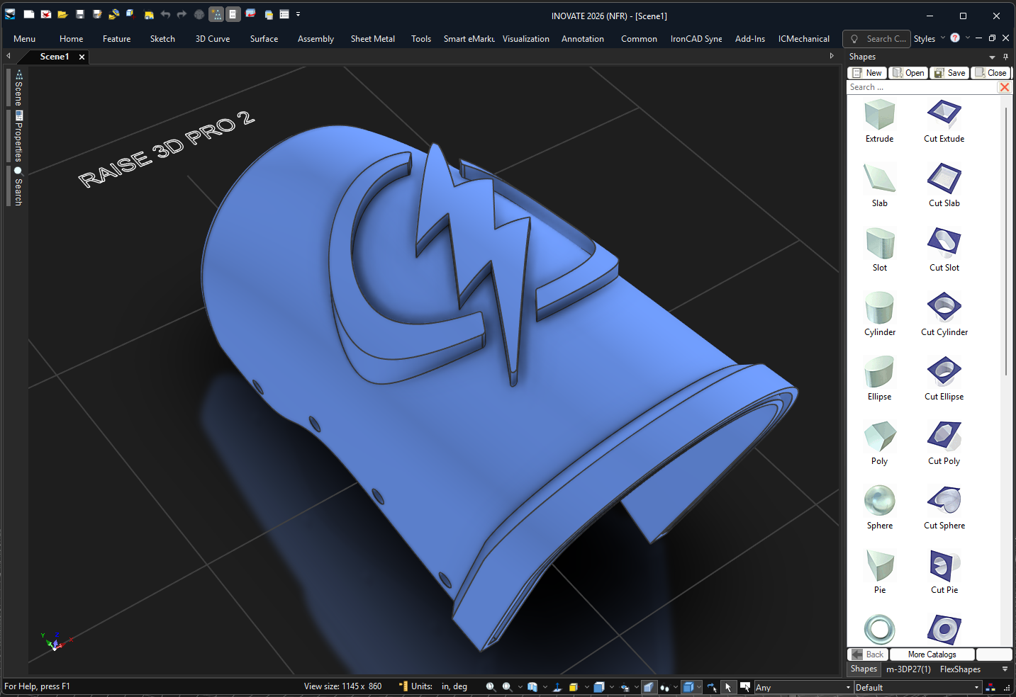This screenshot has width=1016, height=697.
Task: Click the open-folder icon in the quick access toolbar
Action: pos(63,14)
